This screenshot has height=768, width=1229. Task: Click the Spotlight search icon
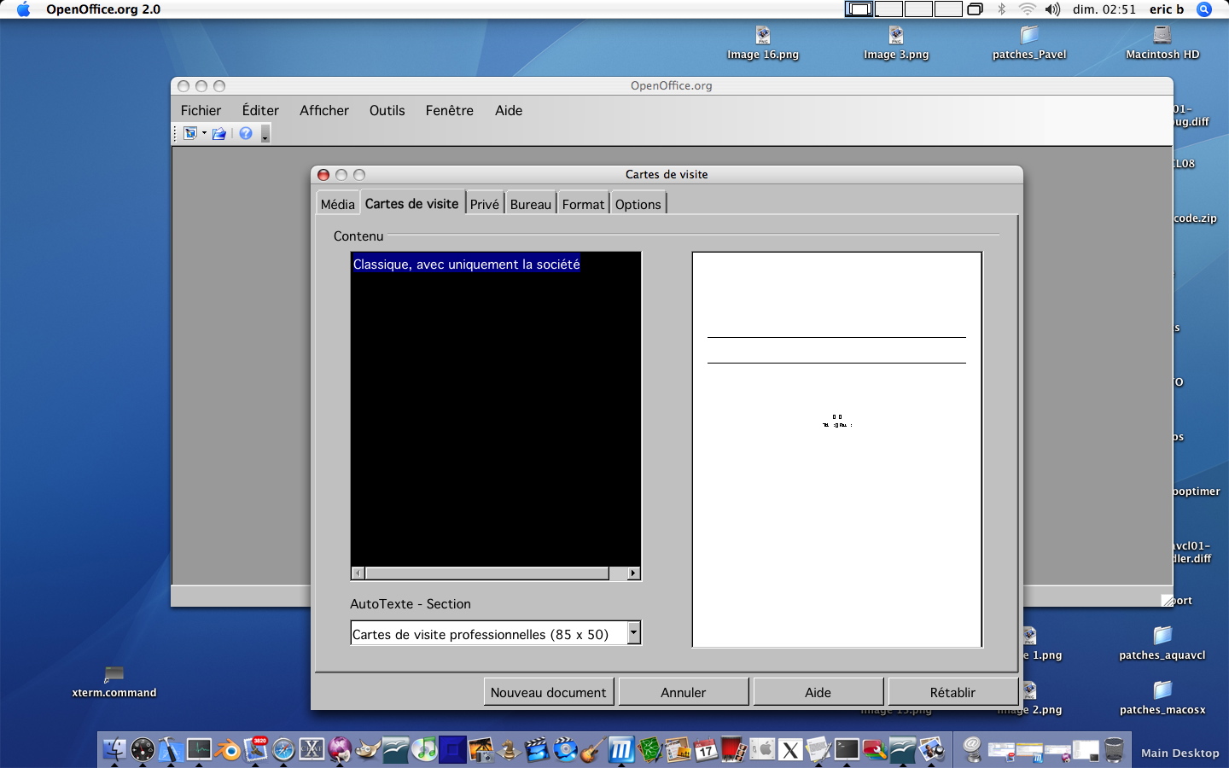click(1204, 9)
